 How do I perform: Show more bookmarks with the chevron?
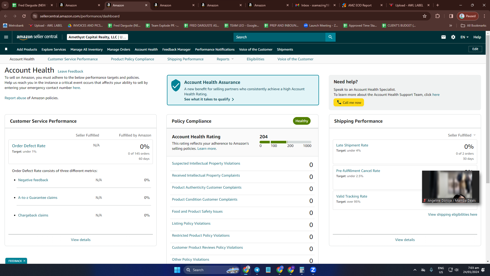tap(451, 26)
